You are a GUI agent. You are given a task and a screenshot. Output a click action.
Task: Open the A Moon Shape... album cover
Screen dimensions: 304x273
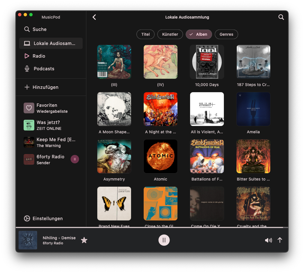pyautogui.click(x=114, y=109)
